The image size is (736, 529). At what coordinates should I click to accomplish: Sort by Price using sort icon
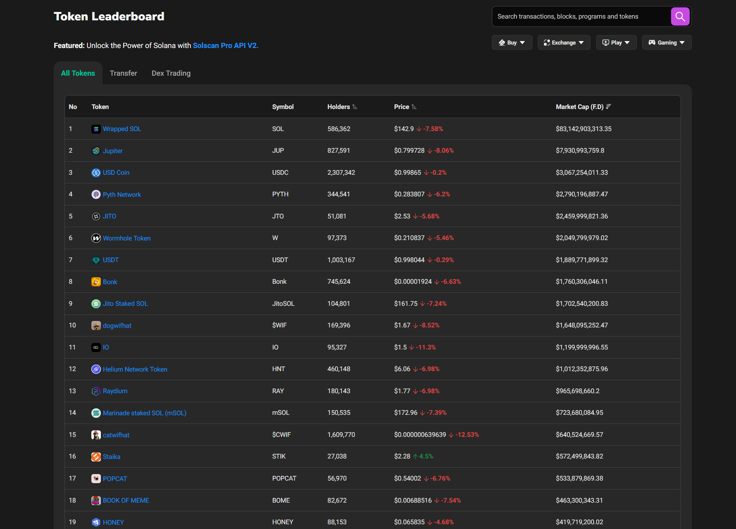tap(414, 107)
